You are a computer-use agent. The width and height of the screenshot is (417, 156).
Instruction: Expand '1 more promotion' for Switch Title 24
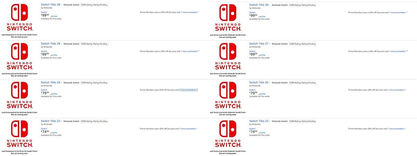(x=188, y=90)
